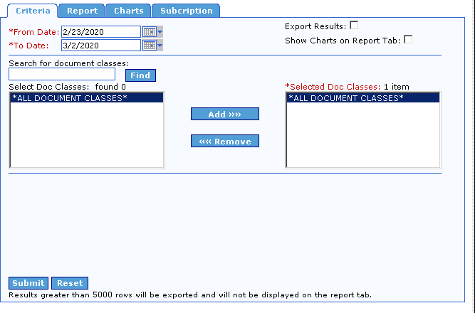Toggle Show Charts on Report Tab checkbox
The image size is (475, 313).
point(408,40)
